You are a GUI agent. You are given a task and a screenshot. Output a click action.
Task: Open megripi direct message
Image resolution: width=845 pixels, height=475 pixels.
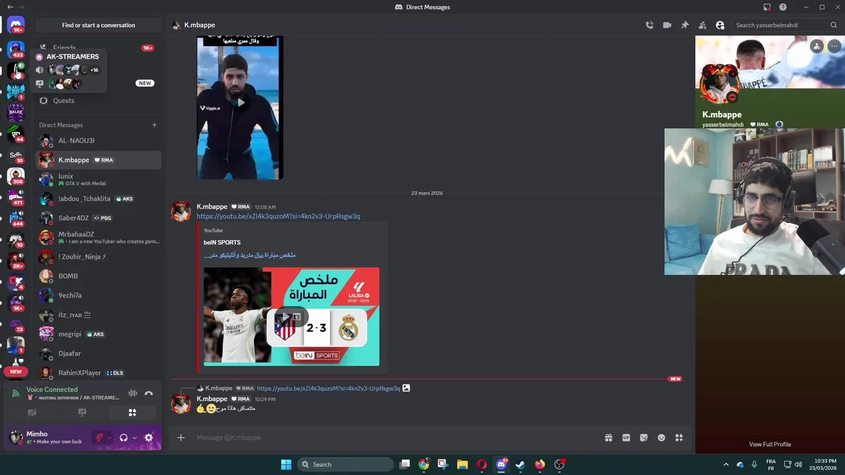(98, 334)
